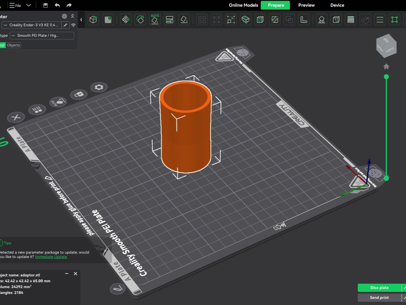Select the Rotate tool icon
The height and width of the screenshot is (305, 406).
coord(140,20)
